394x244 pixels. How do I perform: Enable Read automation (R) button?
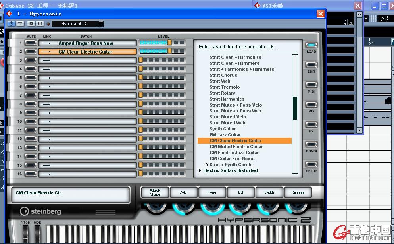pyautogui.click(x=31, y=24)
